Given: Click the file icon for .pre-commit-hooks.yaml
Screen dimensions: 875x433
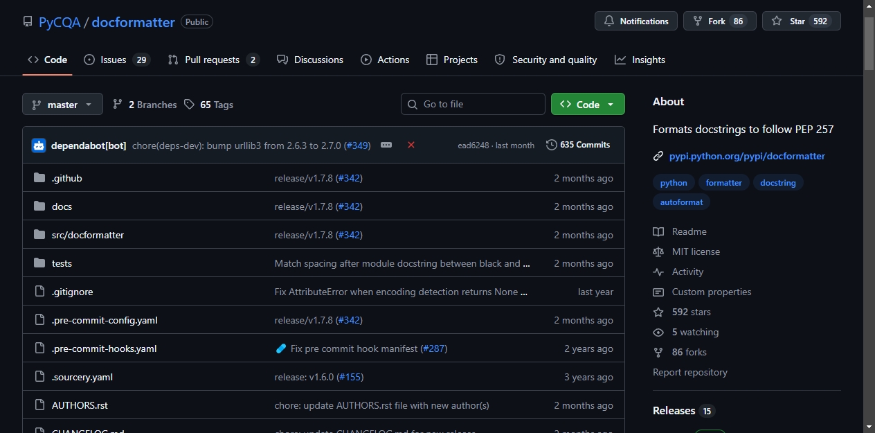Looking at the screenshot, I should click(x=39, y=348).
